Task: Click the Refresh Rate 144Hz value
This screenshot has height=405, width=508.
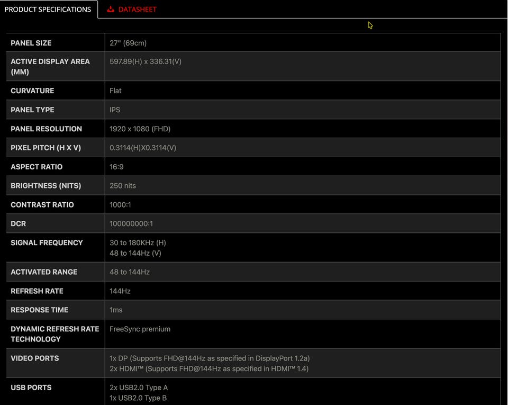Action: [x=120, y=291]
